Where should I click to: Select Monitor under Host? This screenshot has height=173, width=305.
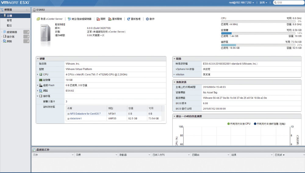pyautogui.click(x=9, y=26)
